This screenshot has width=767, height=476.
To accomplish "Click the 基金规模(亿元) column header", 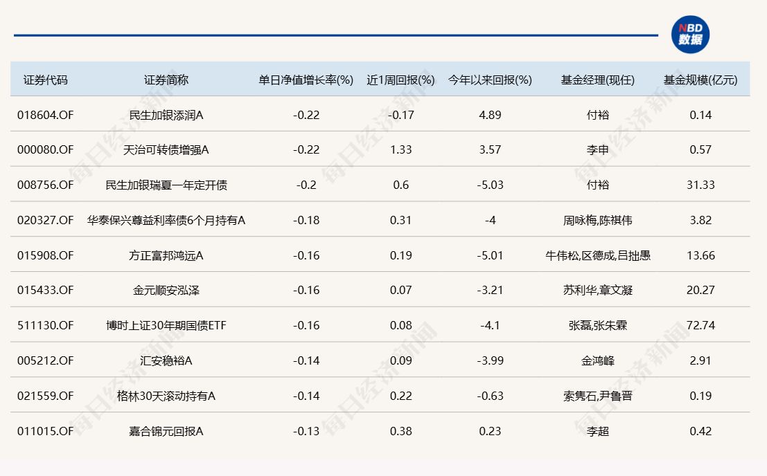I will 700,80.
